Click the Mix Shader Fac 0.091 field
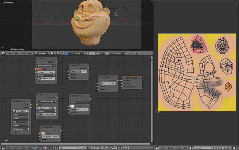This screenshot has height=150, width=239. (108, 83)
